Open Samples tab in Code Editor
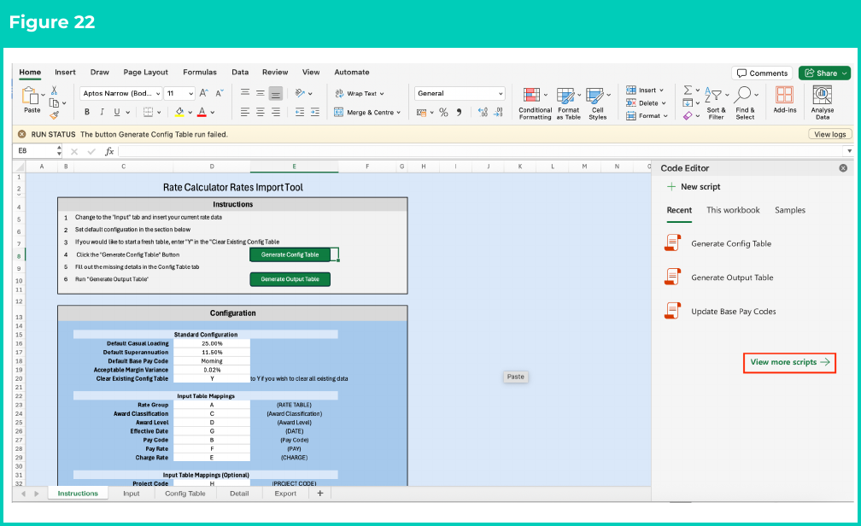 coord(789,210)
